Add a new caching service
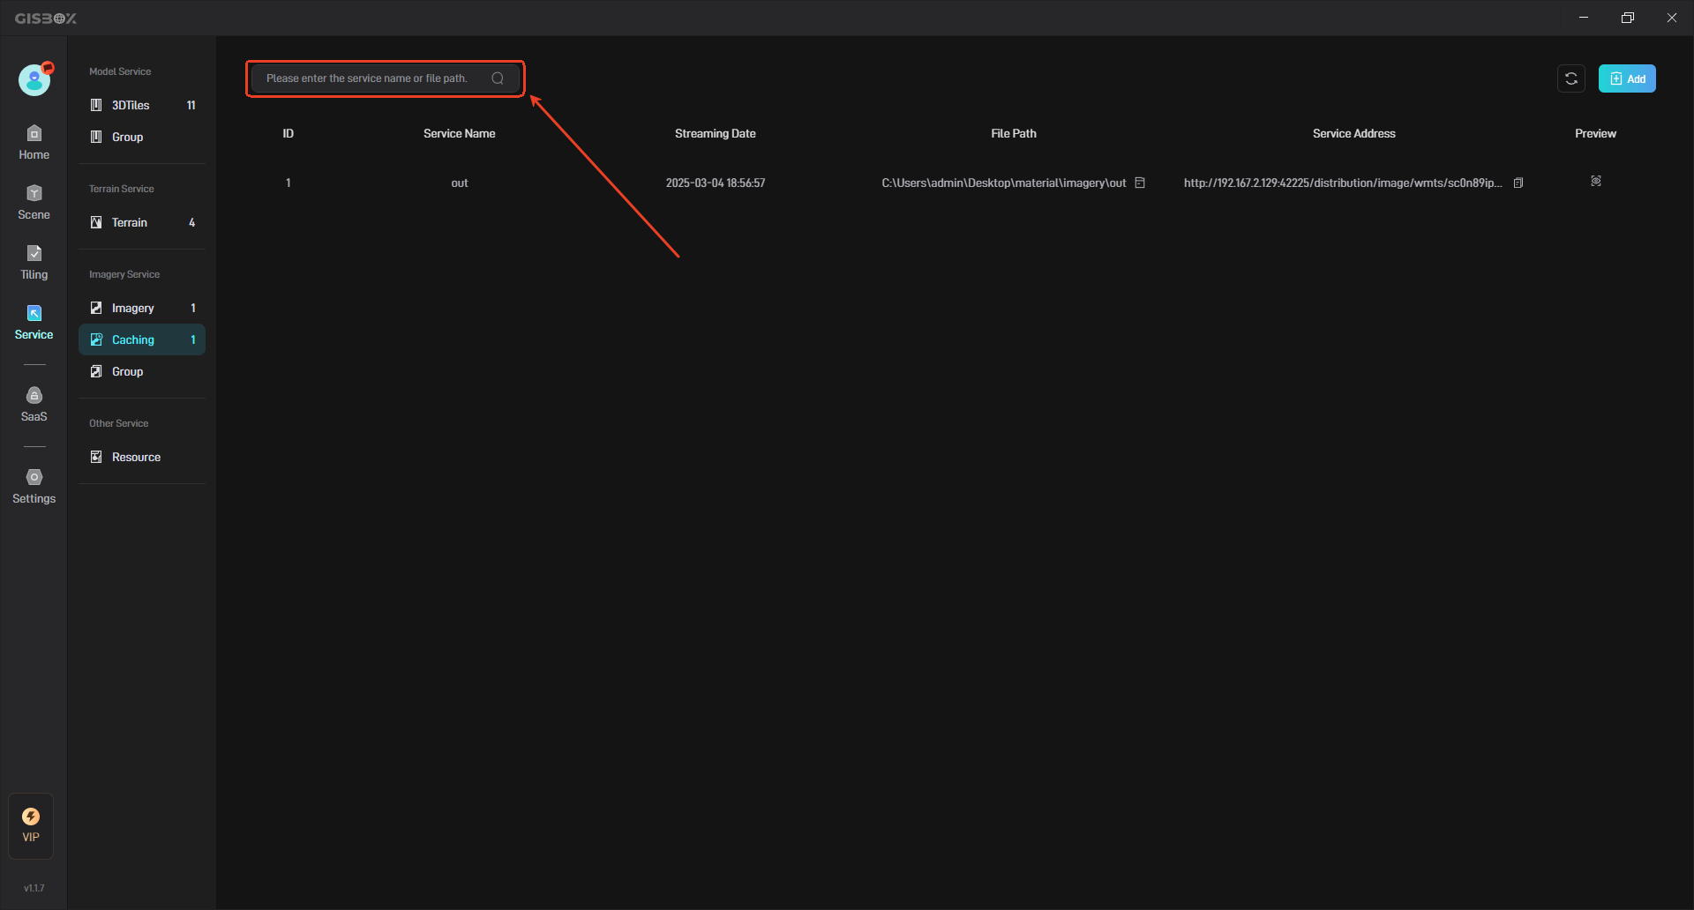 [1627, 78]
